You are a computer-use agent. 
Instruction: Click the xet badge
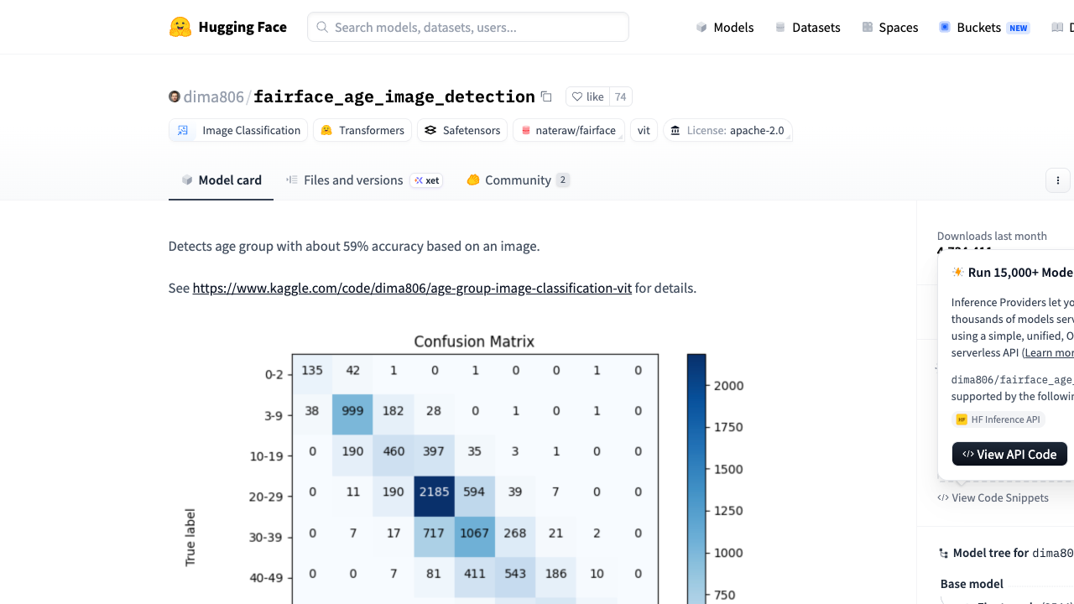(427, 180)
